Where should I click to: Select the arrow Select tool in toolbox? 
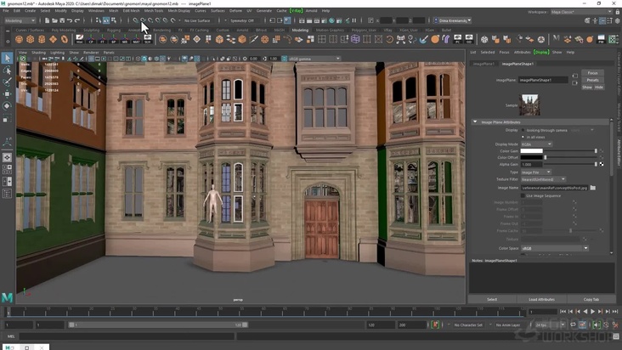7,59
